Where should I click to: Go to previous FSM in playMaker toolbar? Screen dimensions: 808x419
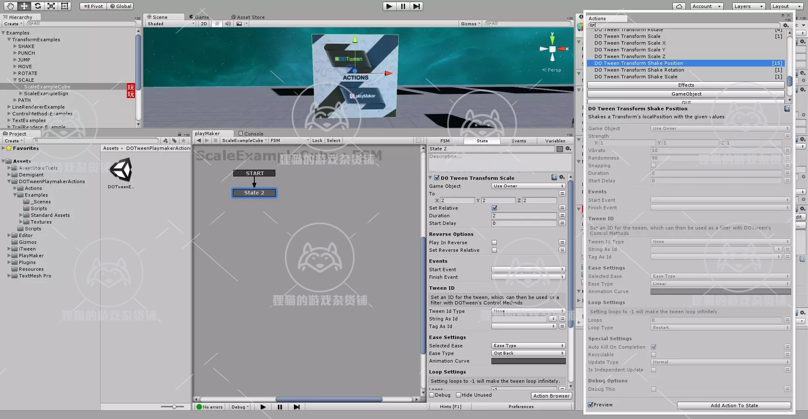pos(199,141)
